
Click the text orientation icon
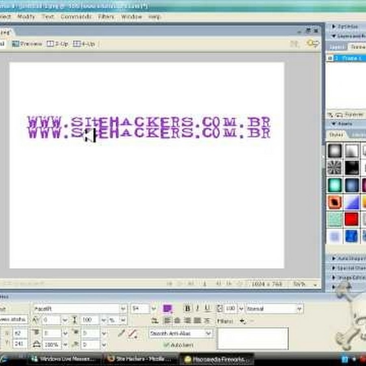(x=154, y=321)
